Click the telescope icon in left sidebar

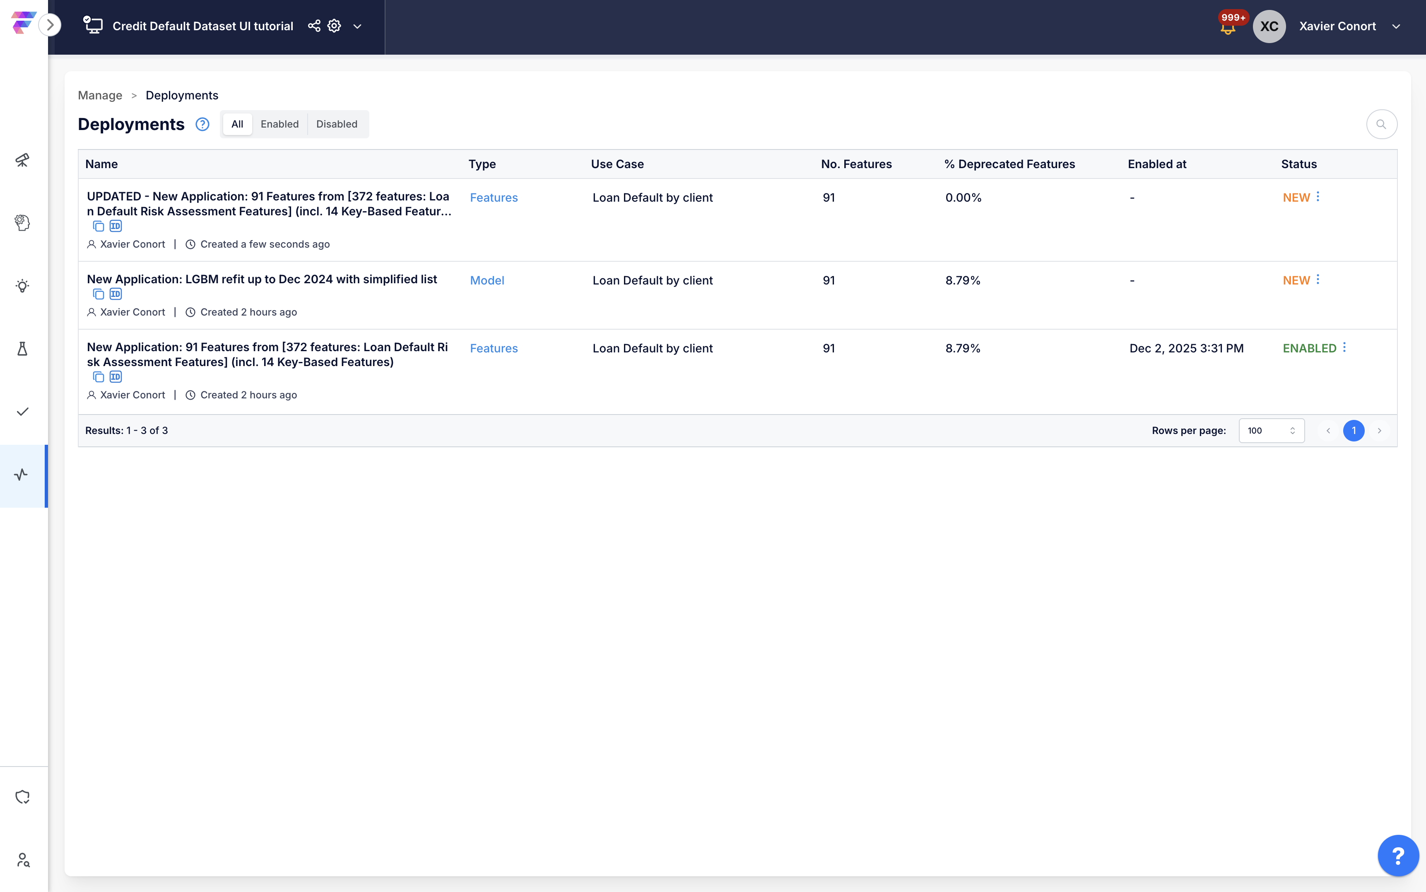(x=22, y=160)
